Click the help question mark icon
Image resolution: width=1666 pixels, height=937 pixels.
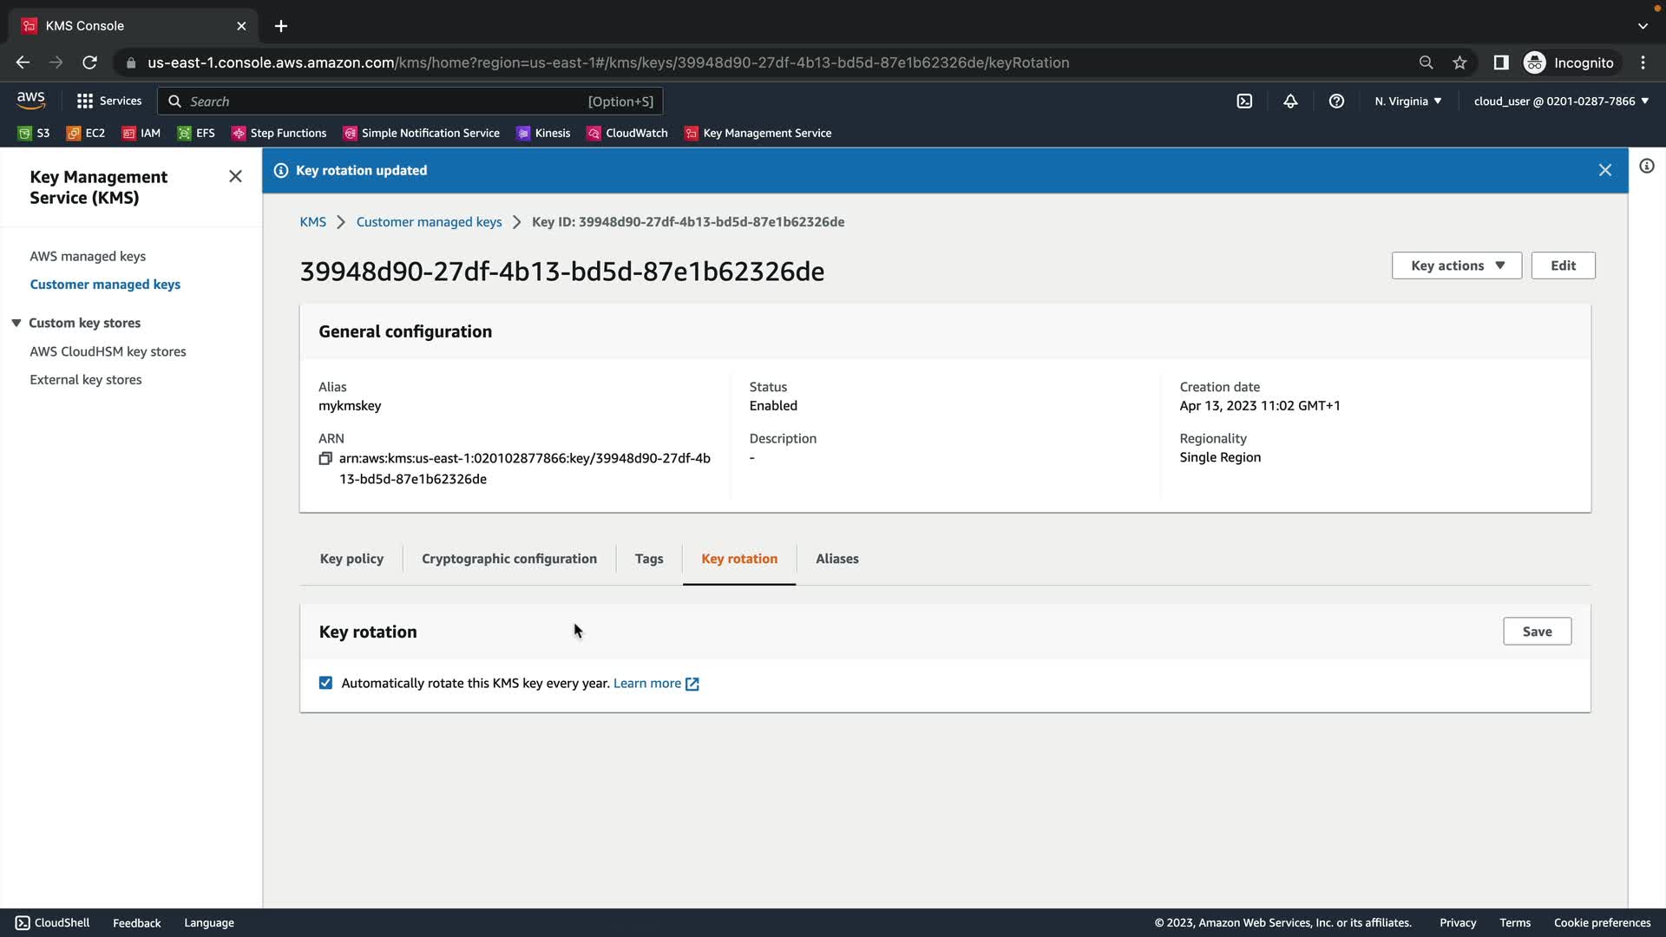1336,102
